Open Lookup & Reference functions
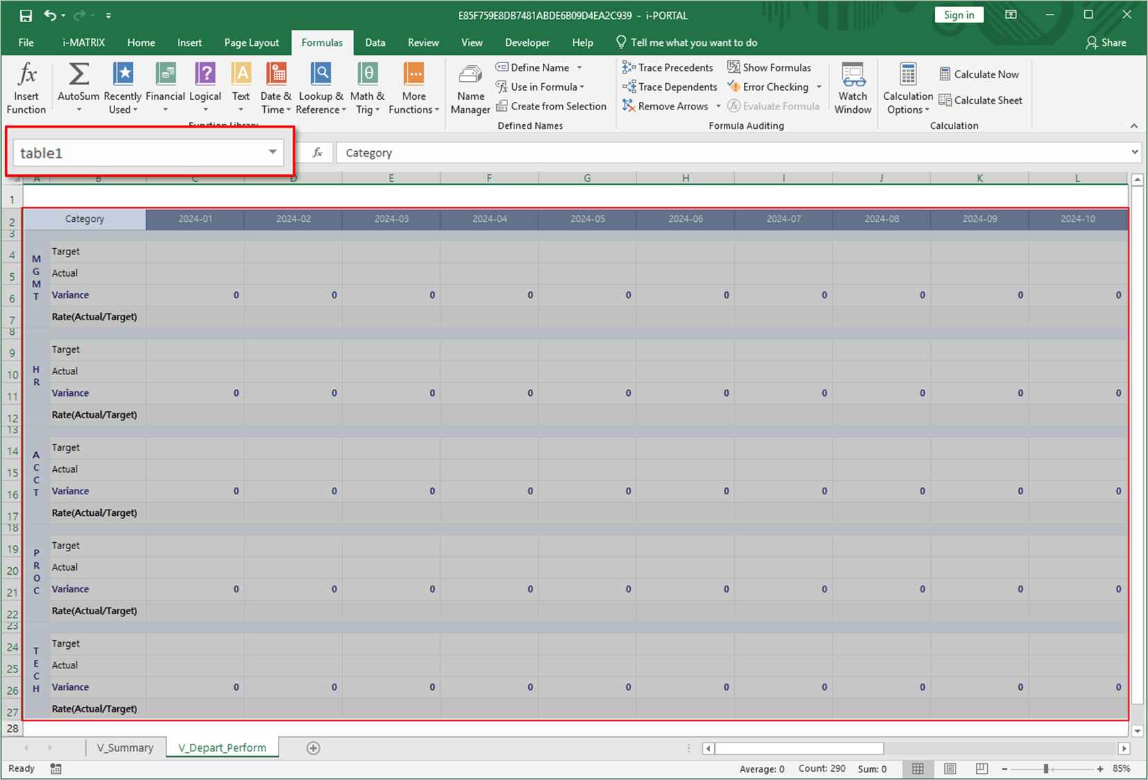Viewport: 1148px width, 780px height. click(320, 87)
